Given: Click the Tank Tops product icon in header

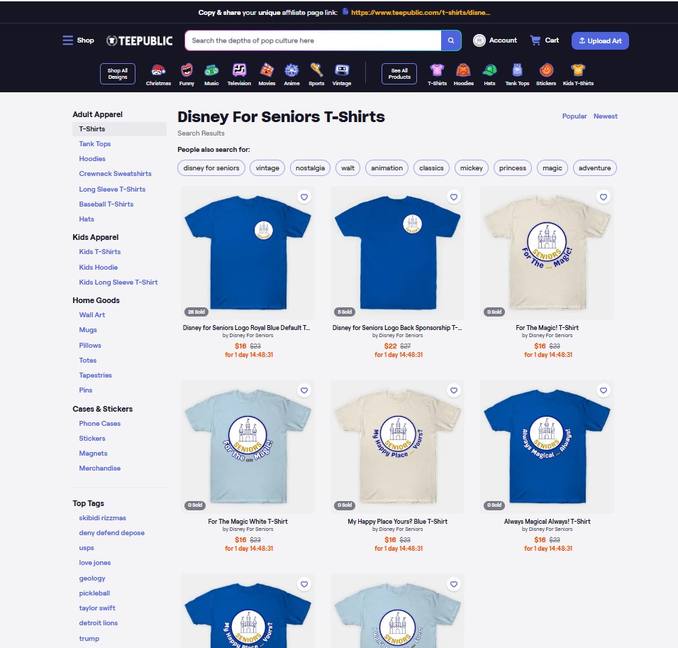Looking at the screenshot, I should tap(517, 70).
